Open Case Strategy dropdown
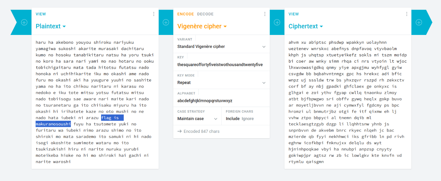 (197, 119)
